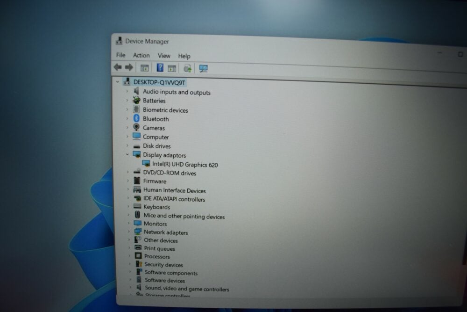The width and height of the screenshot is (467, 312).
Task: Collapse the Display adaptors chevron
Action: 127,154
